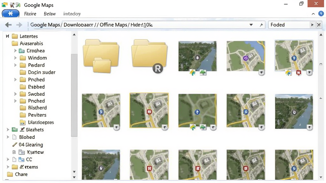Open the first-row satellite river thumbnail
326x183 pixels.
197,56
